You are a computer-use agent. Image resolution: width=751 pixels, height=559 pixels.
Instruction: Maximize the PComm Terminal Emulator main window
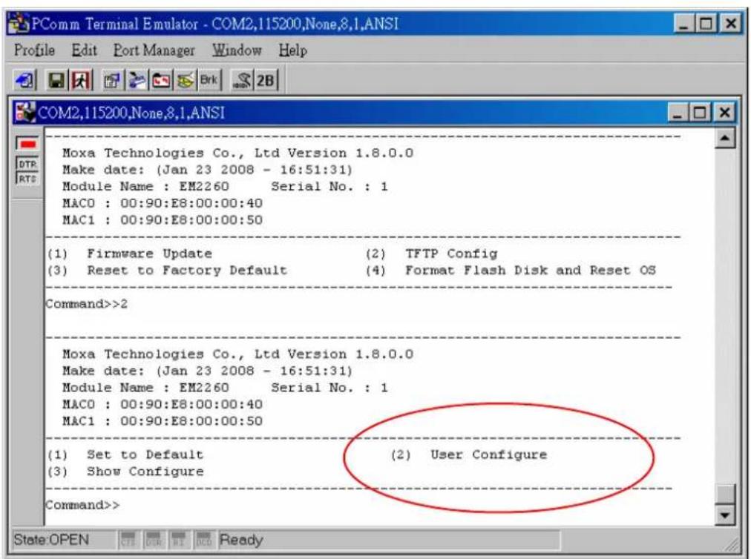(x=706, y=24)
